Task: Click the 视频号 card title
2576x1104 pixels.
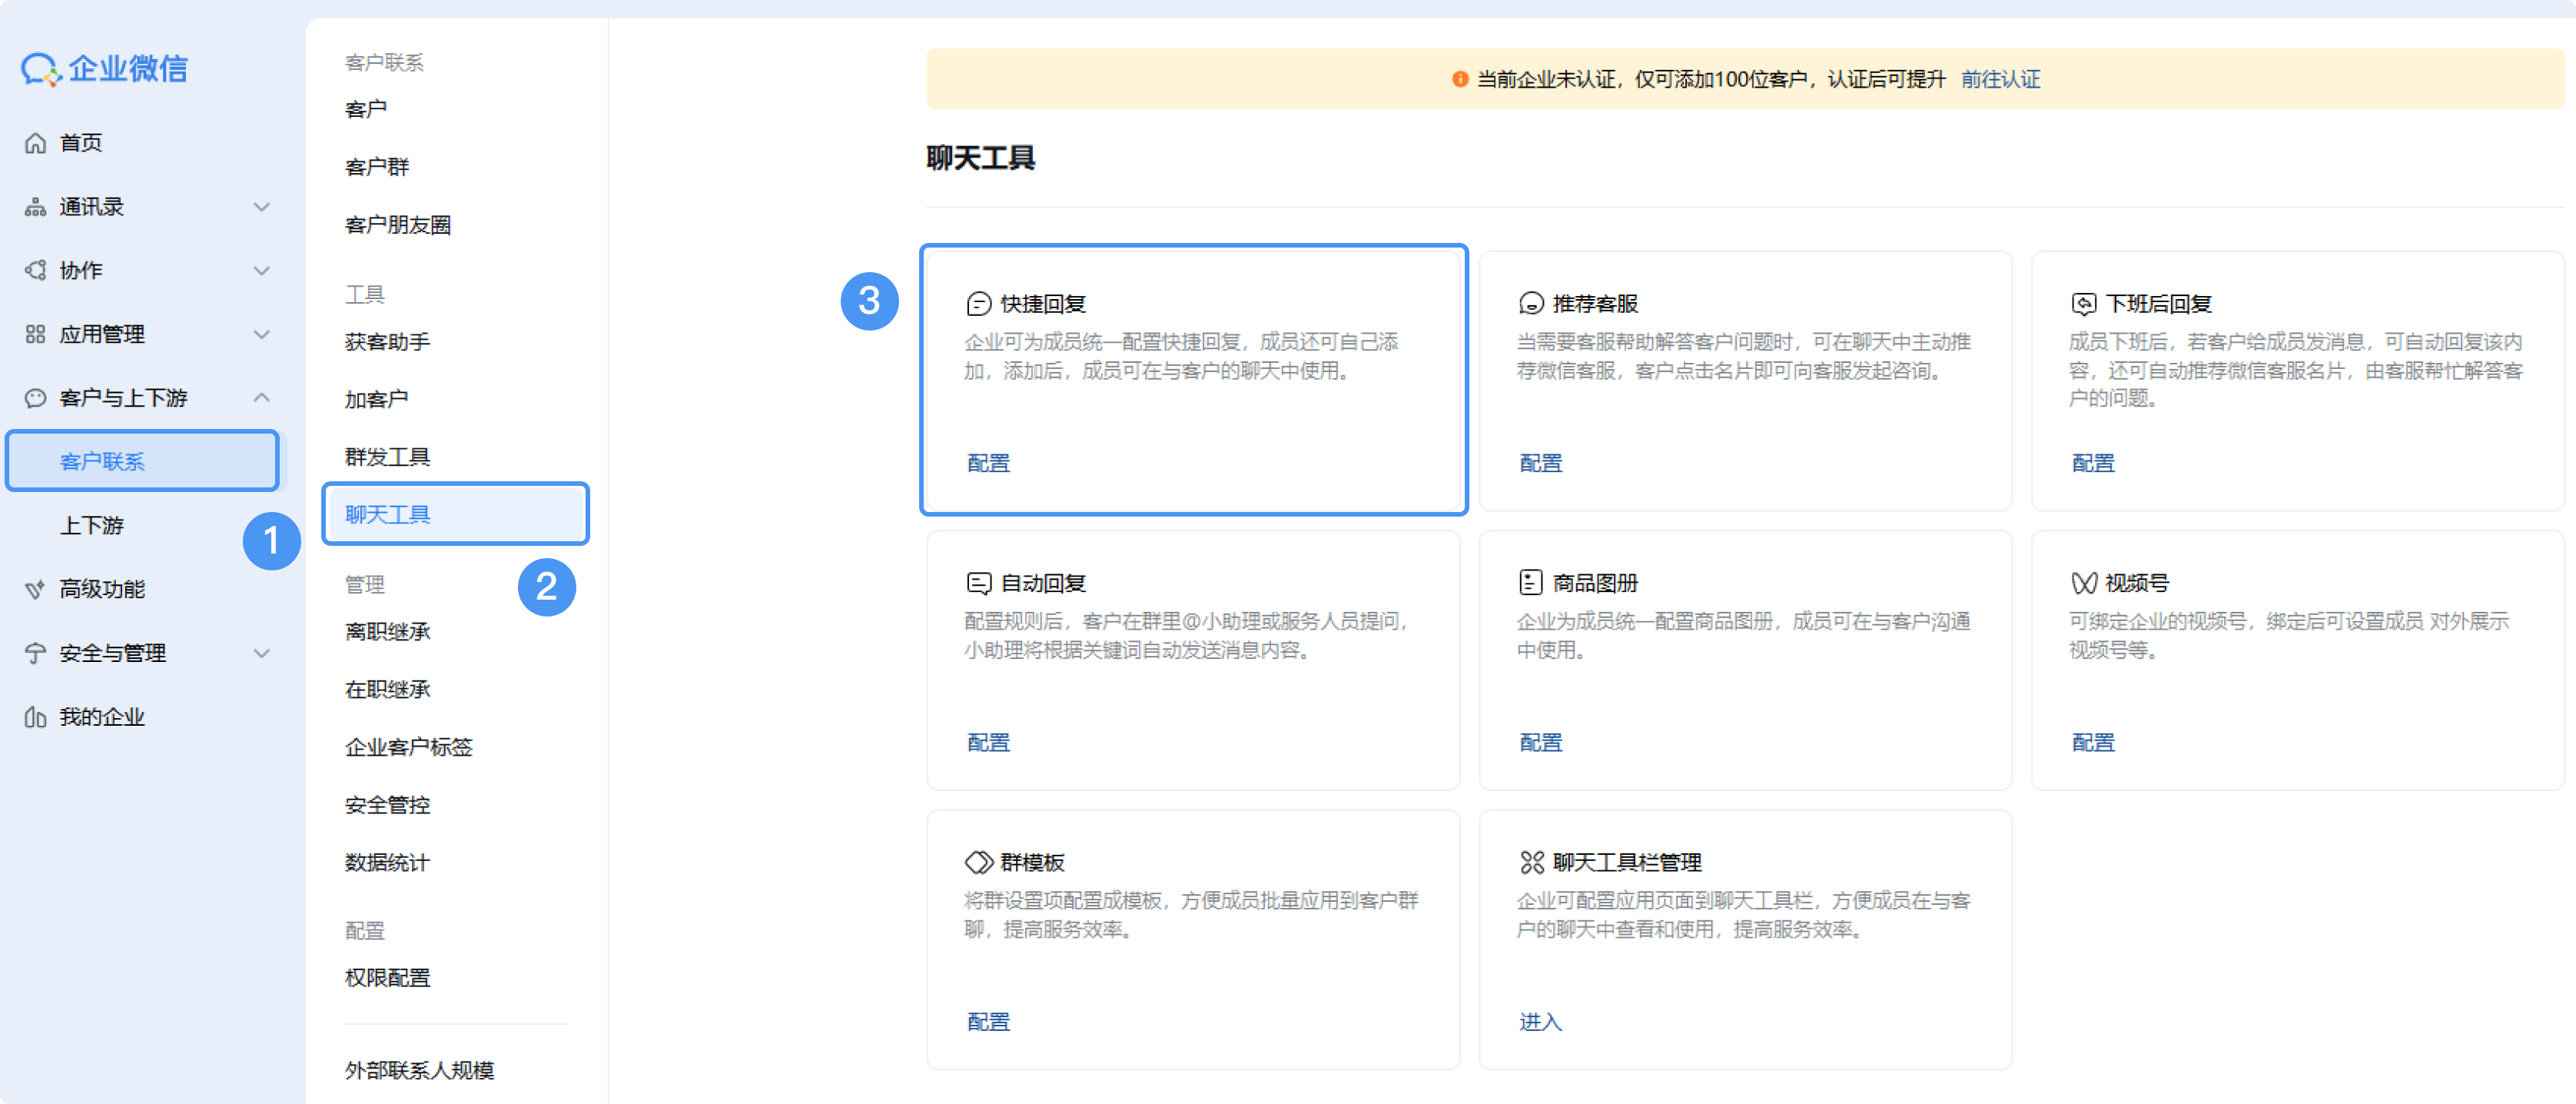Action: pos(2137,583)
